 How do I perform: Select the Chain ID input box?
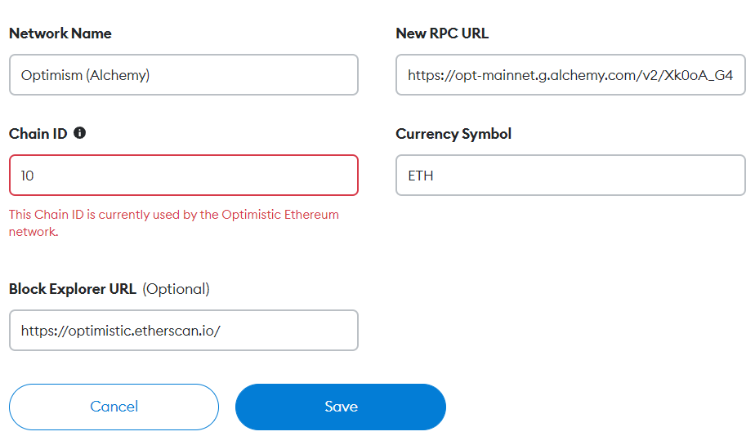[x=184, y=176]
